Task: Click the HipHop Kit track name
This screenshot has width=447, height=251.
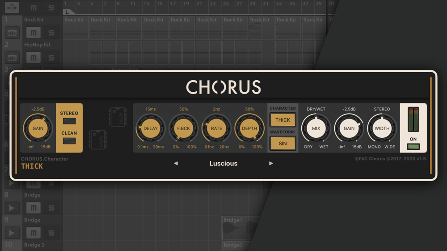Action: (38, 45)
